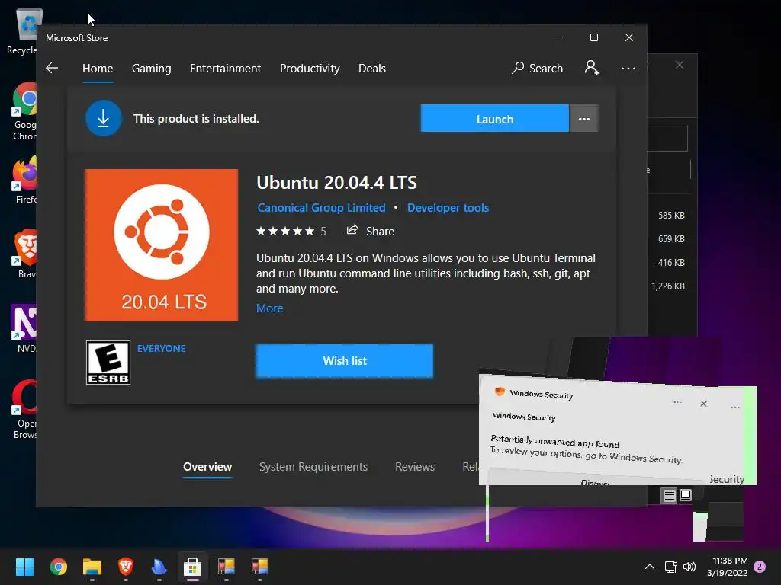Click the 1,226 KB size entry in background window
The height and width of the screenshot is (585, 781).
click(668, 286)
